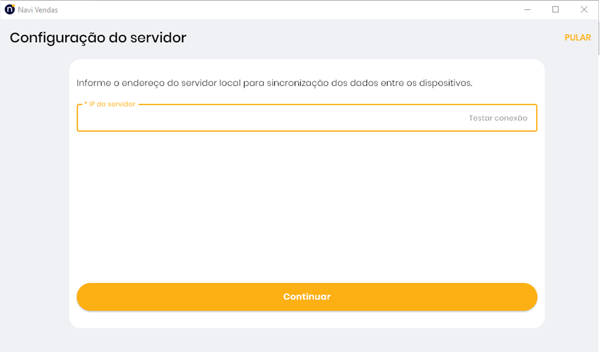
Task: Click the Configuração do servidor heading
Action: pos(98,38)
